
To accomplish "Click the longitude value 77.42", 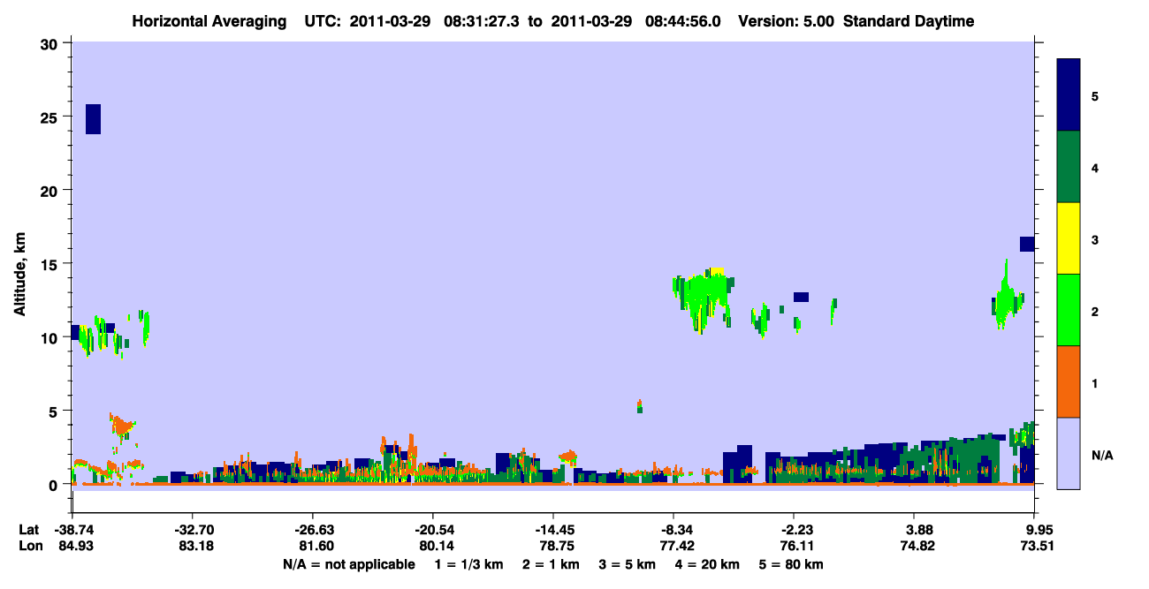I will 676,546.
